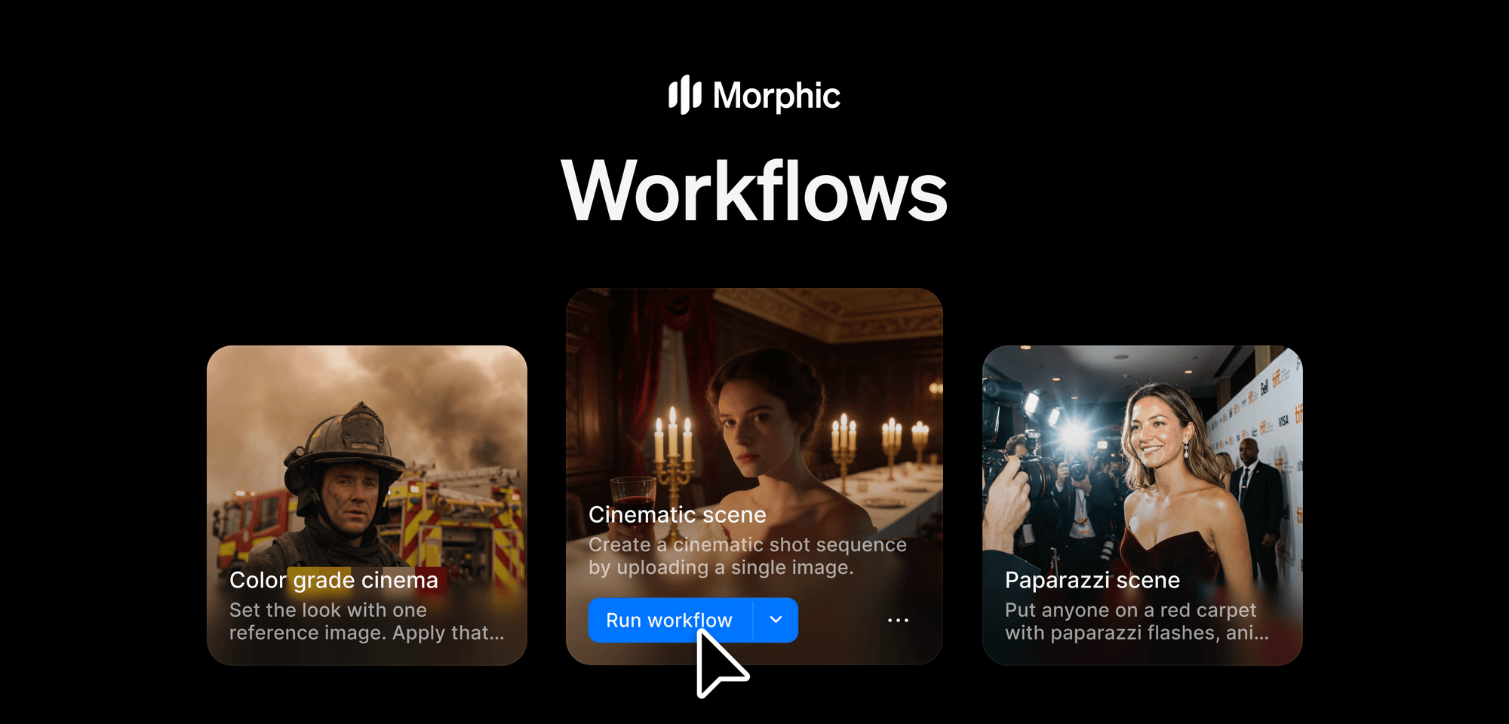The image size is (1509, 724).
Task: Click the highlighted 'grade' word on the firefighter card
Action: pyautogui.click(x=320, y=580)
